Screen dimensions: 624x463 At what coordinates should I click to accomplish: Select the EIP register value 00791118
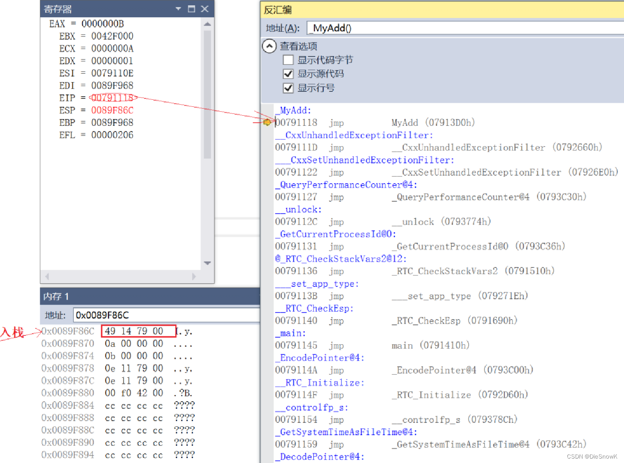[112, 98]
